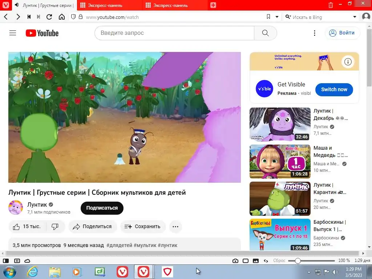Reload the current page

tap(49, 17)
